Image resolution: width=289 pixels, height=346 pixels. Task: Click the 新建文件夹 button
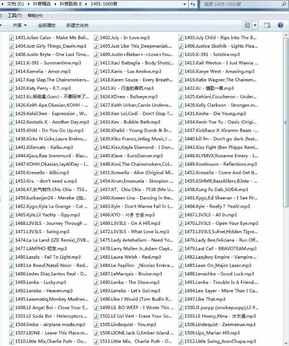pos(77,25)
